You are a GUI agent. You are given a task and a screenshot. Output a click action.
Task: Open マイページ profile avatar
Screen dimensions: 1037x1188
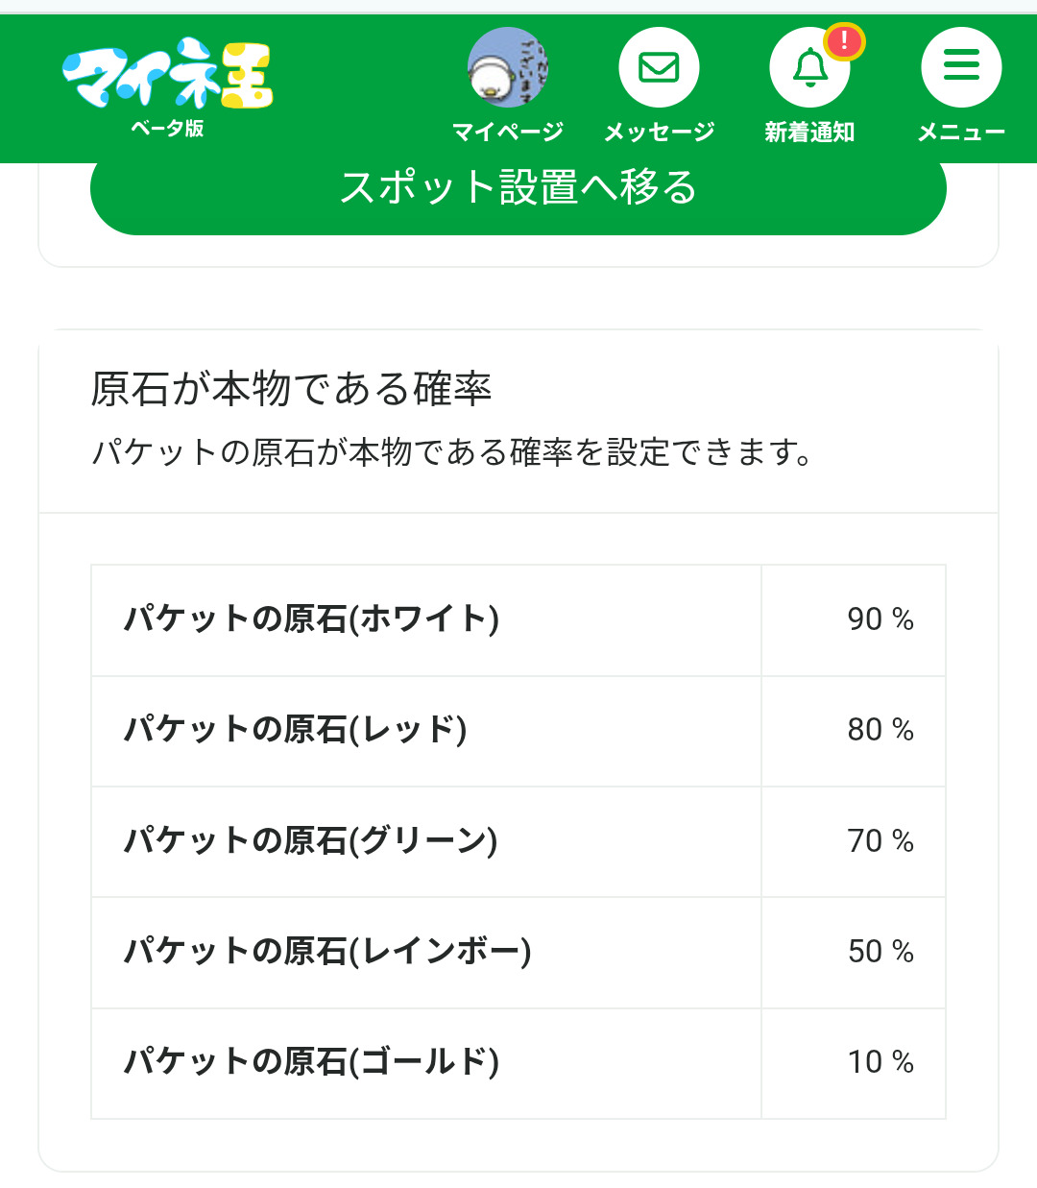(x=508, y=67)
